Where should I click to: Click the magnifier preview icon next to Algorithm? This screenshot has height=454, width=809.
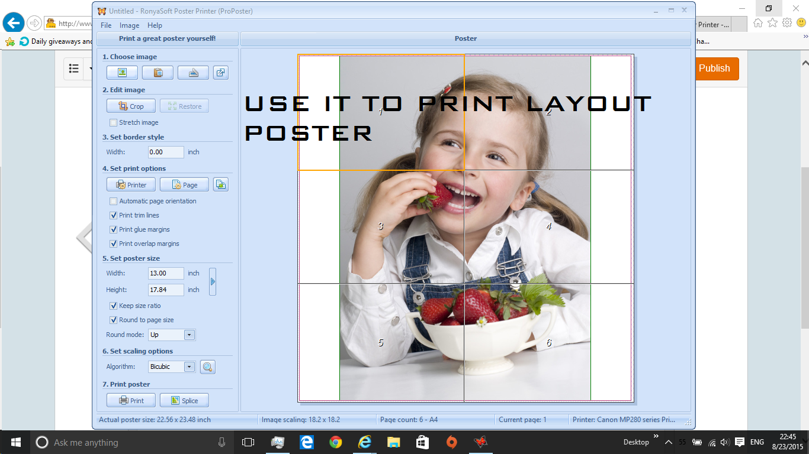pyautogui.click(x=207, y=367)
